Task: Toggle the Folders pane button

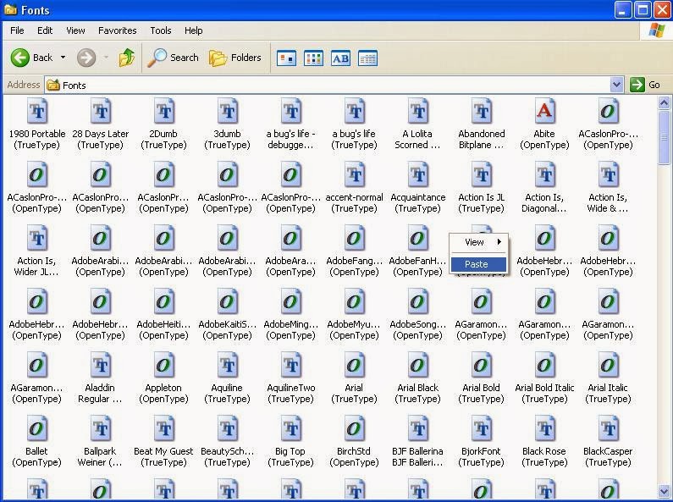Action: click(235, 58)
